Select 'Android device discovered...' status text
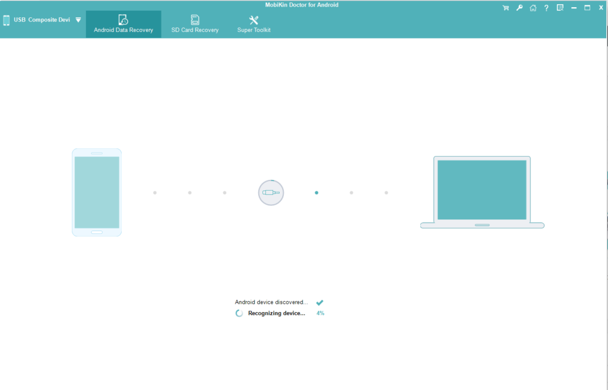608x390 pixels. (271, 302)
